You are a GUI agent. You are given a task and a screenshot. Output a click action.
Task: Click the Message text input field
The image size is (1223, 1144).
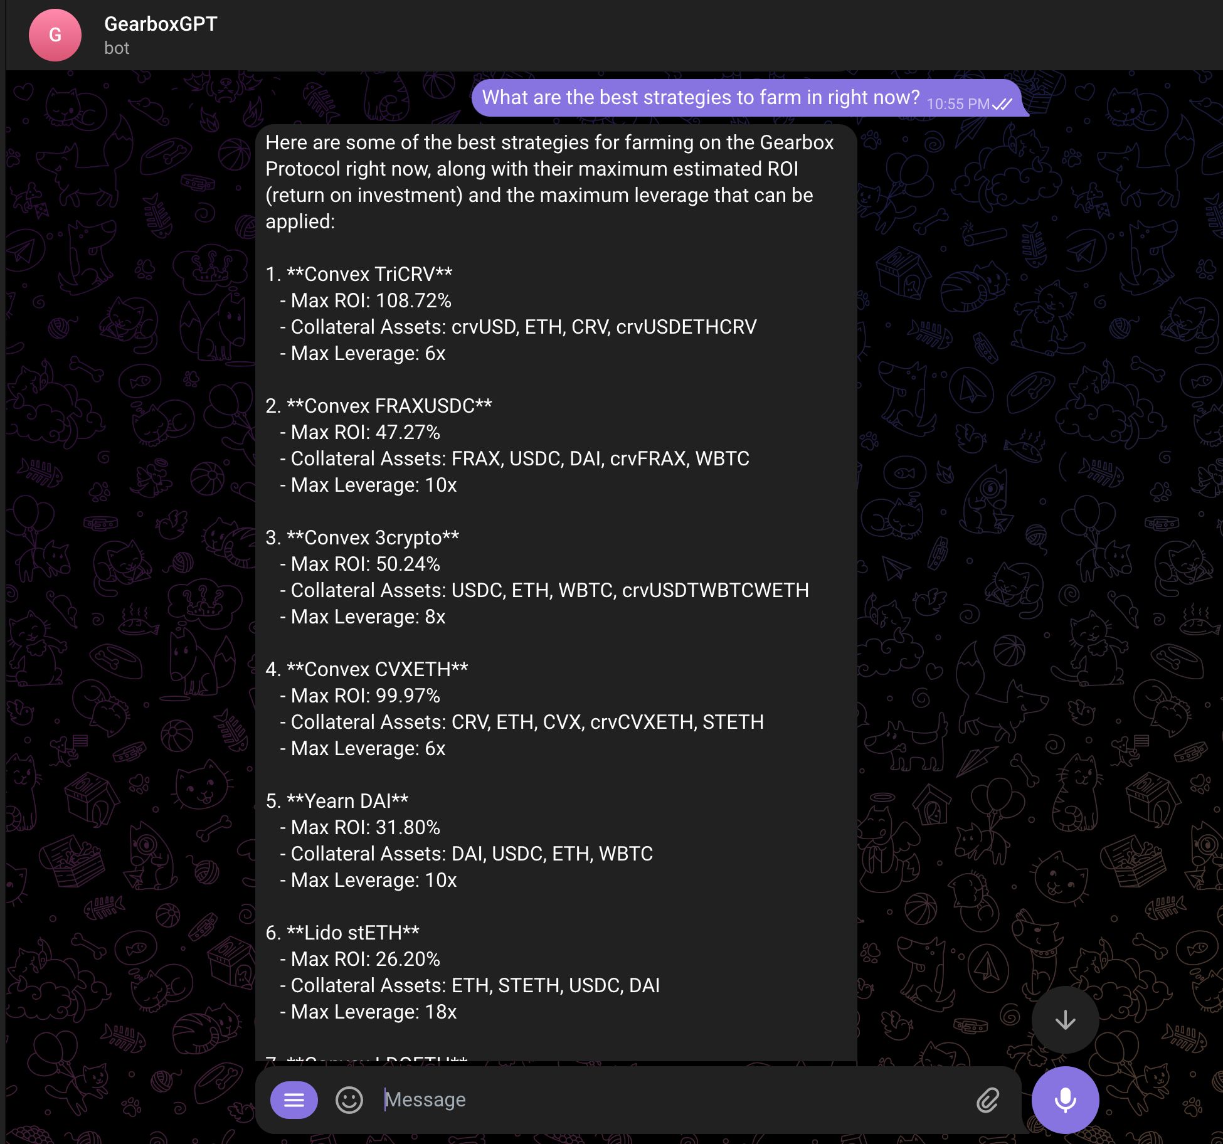click(x=671, y=1099)
